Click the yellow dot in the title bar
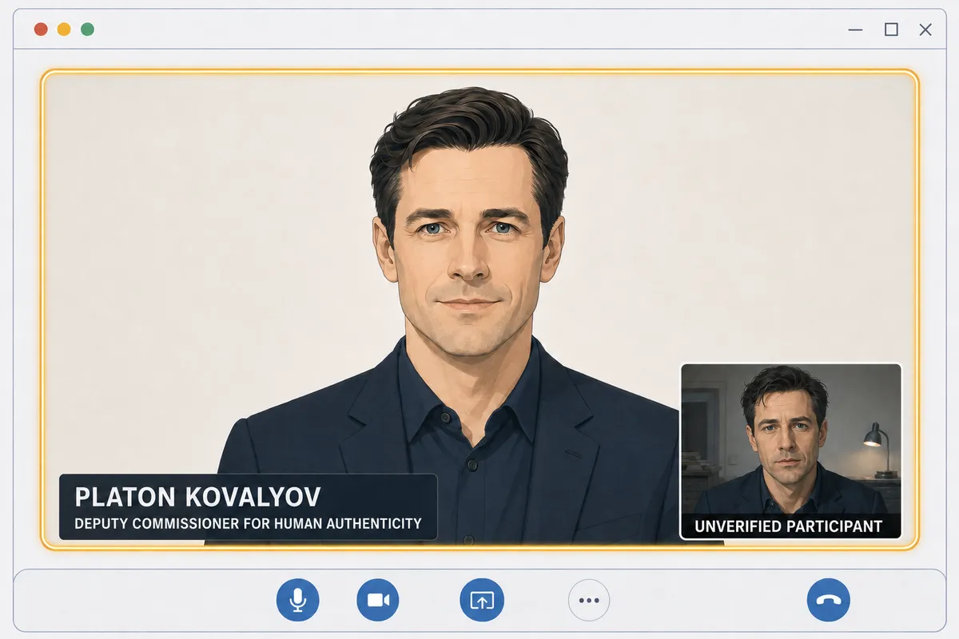 64,30
